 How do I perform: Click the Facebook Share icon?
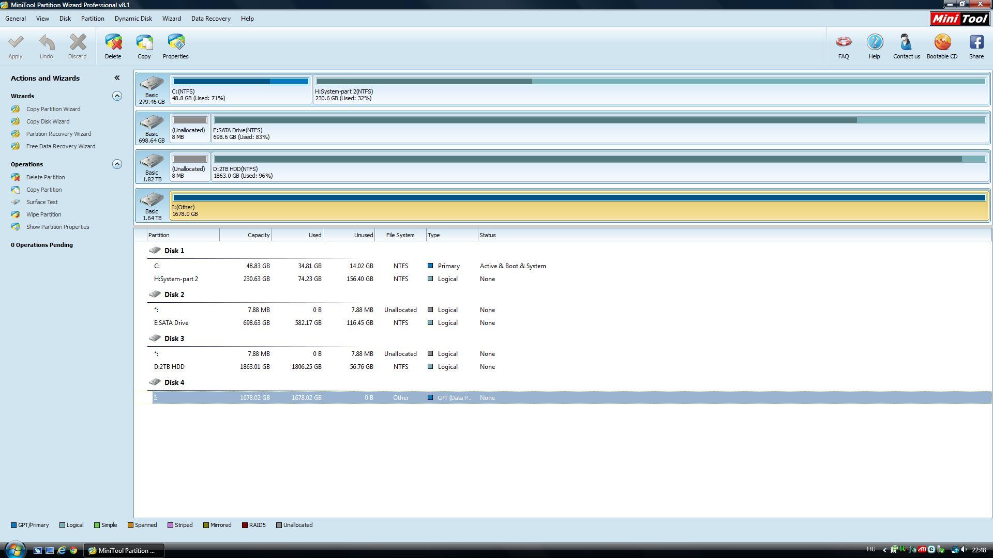pos(976,42)
